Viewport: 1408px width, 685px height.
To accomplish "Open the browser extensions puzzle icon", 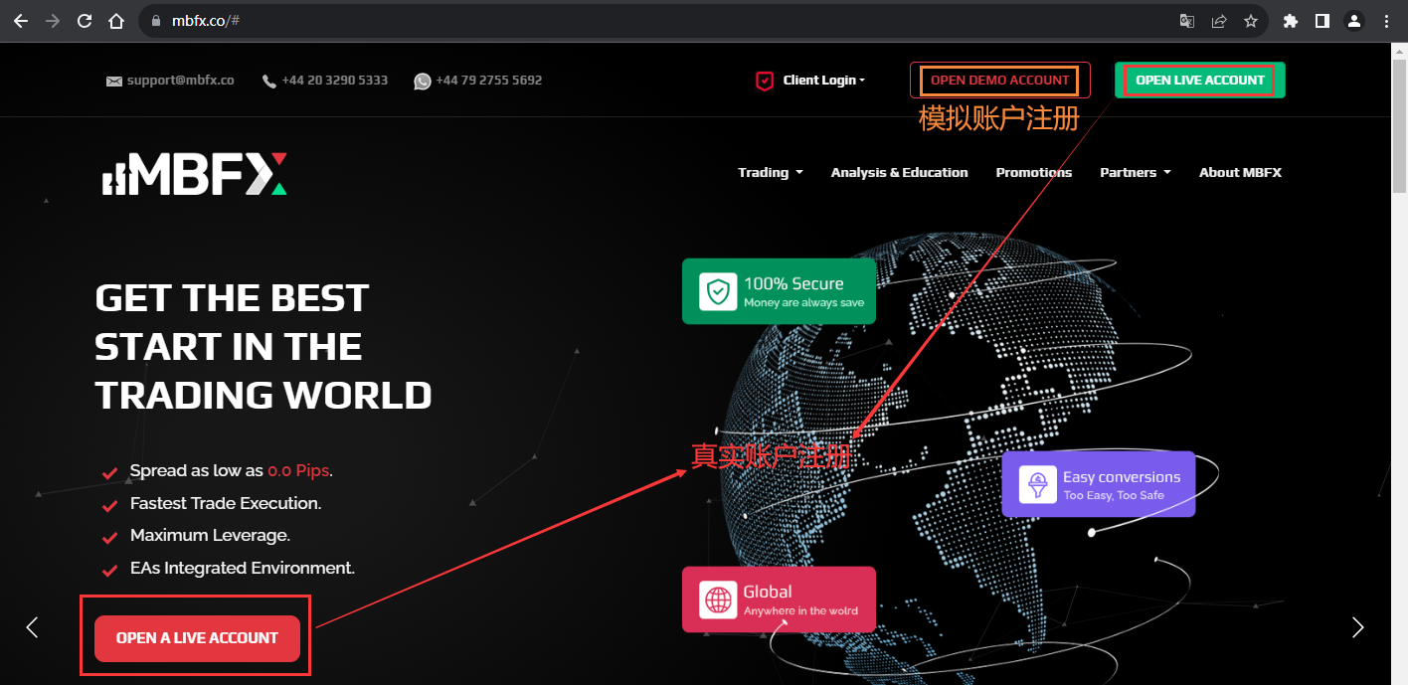I will (1291, 21).
